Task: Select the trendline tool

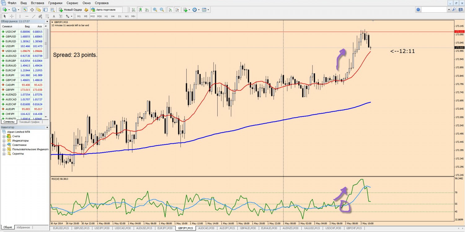Action: click(33, 16)
